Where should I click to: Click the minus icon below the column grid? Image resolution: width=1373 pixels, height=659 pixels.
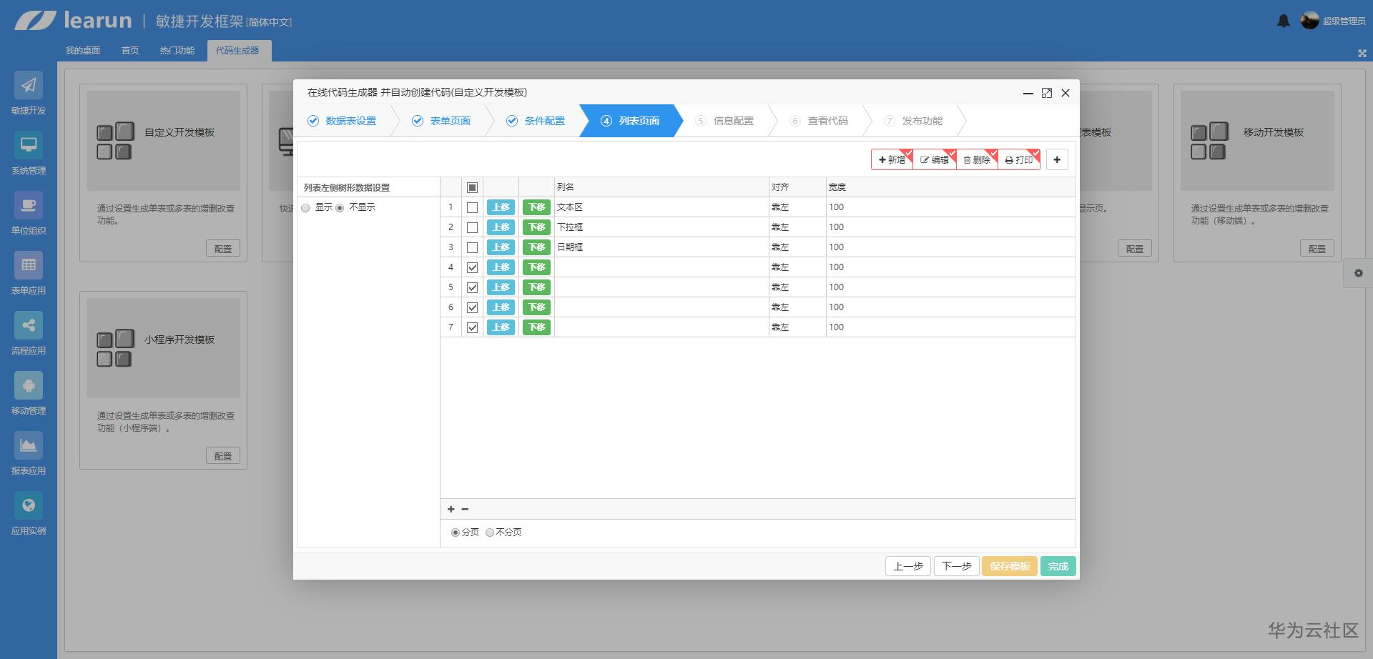(465, 509)
